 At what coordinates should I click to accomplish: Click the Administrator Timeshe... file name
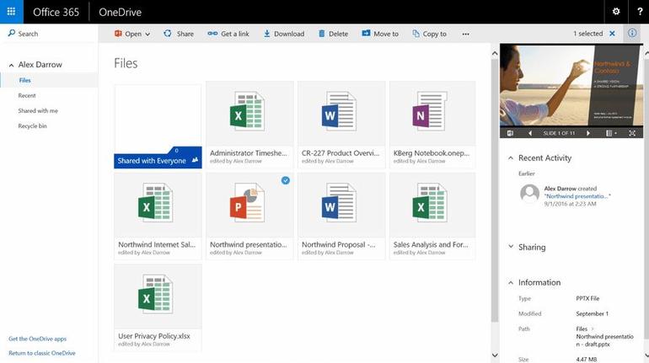point(249,153)
